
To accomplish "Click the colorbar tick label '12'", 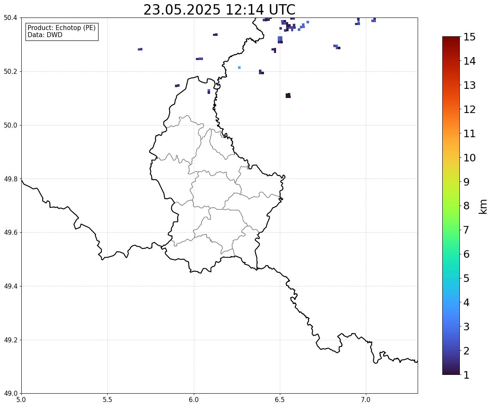I will click(x=469, y=109).
